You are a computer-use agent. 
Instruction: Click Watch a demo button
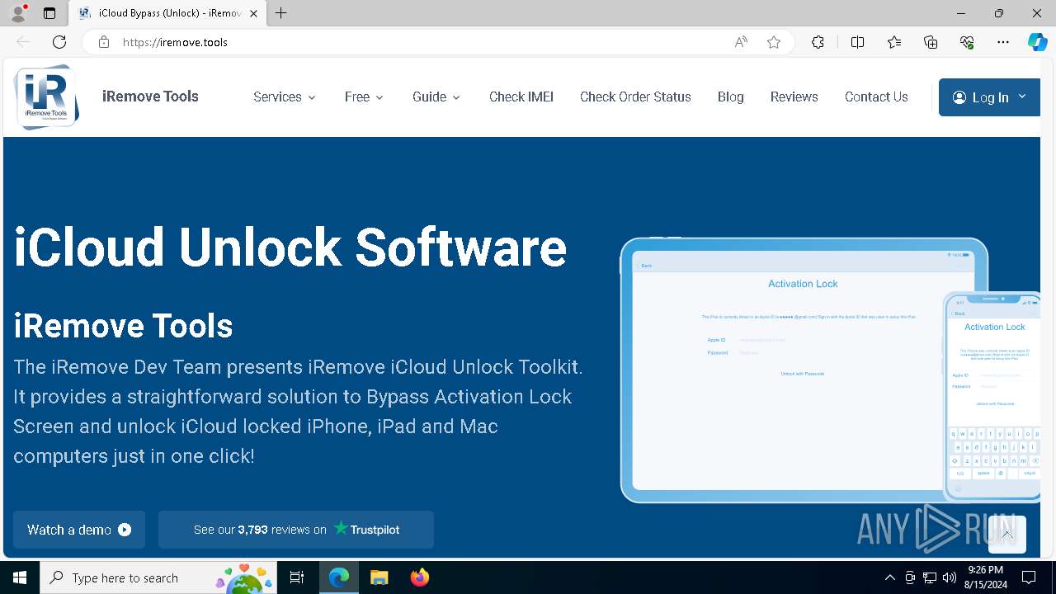[x=79, y=530]
